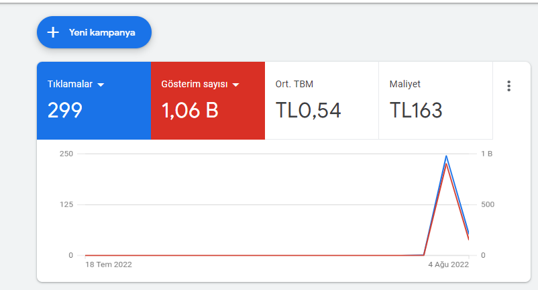Create a new campaign with Yeni kampanya
Image resolution: width=538 pixels, height=290 pixels.
click(94, 32)
